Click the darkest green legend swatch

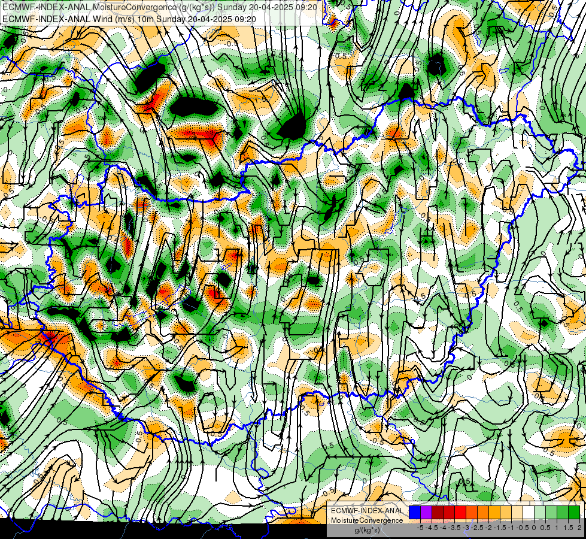tap(574, 512)
